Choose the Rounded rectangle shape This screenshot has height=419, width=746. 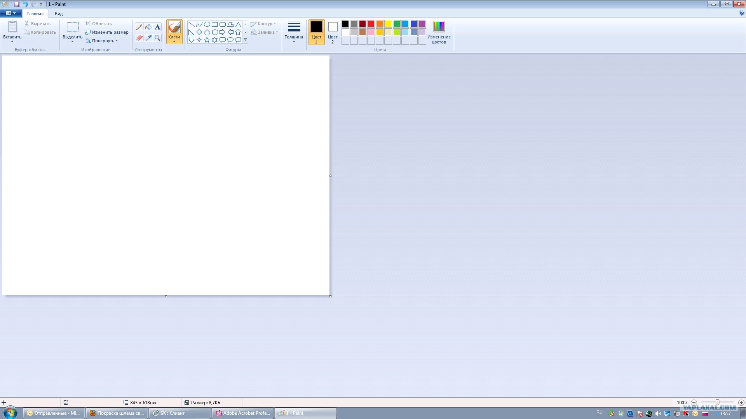(223, 24)
